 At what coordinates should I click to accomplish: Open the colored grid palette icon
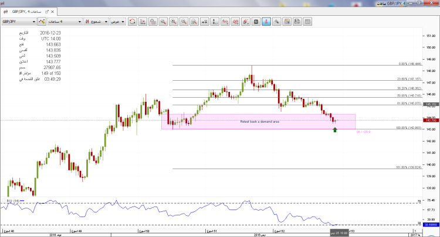287,22
